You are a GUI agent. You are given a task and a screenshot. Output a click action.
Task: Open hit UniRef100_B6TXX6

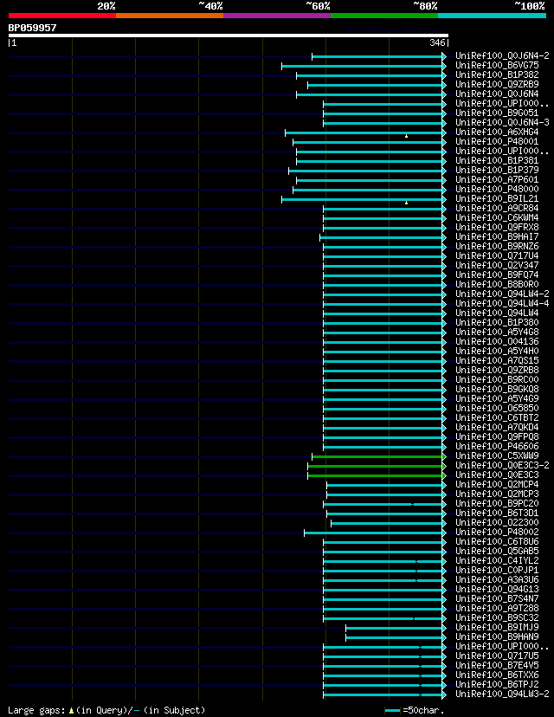(498, 675)
